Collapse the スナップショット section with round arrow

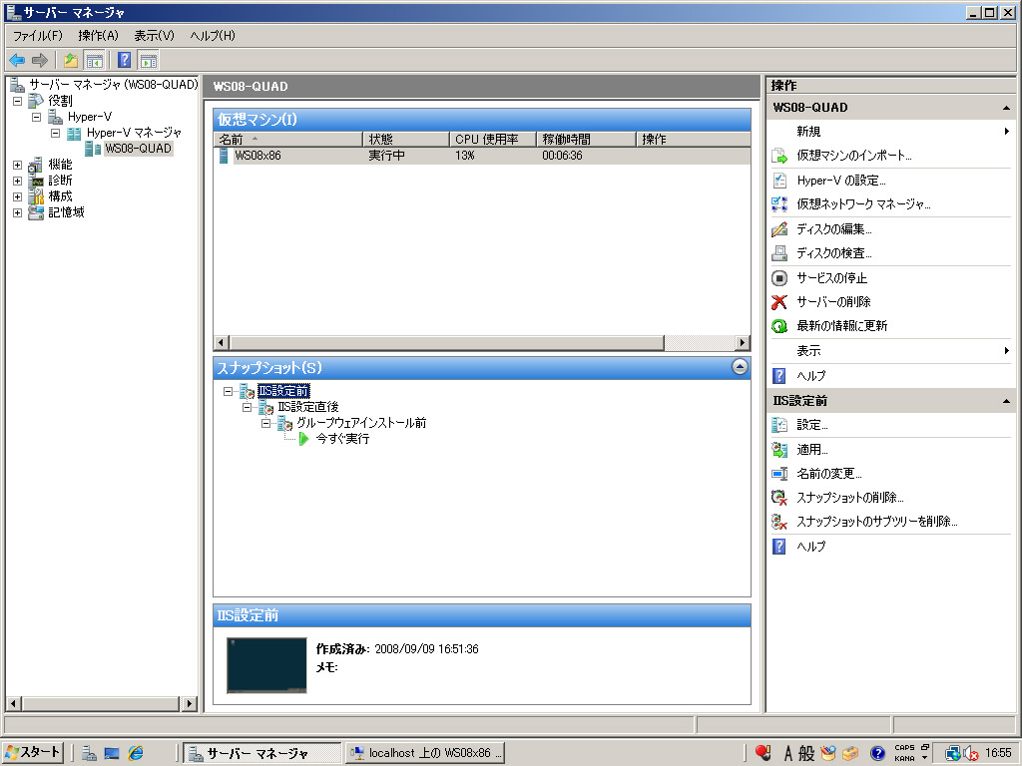[x=740, y=367]
